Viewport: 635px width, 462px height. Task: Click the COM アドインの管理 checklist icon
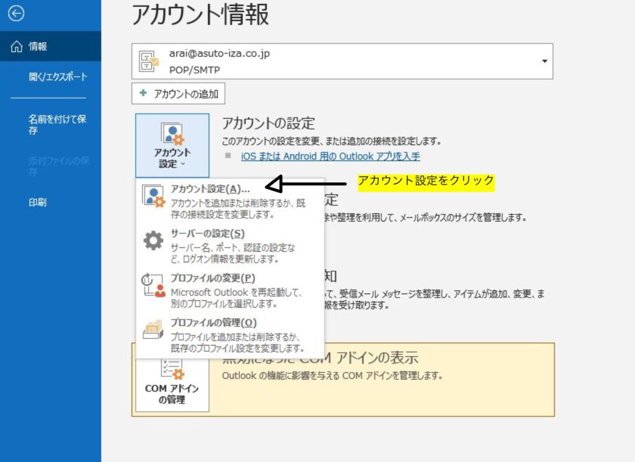(172, 370)
